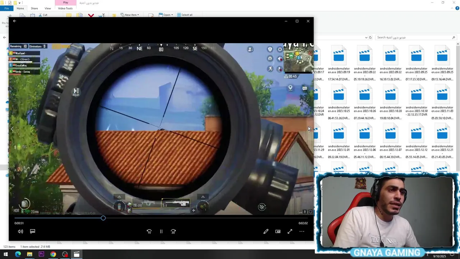Open Adobe Premiere Pro from taskbar
The height and width of the screenshot is (259, 460).
(41, 254)
